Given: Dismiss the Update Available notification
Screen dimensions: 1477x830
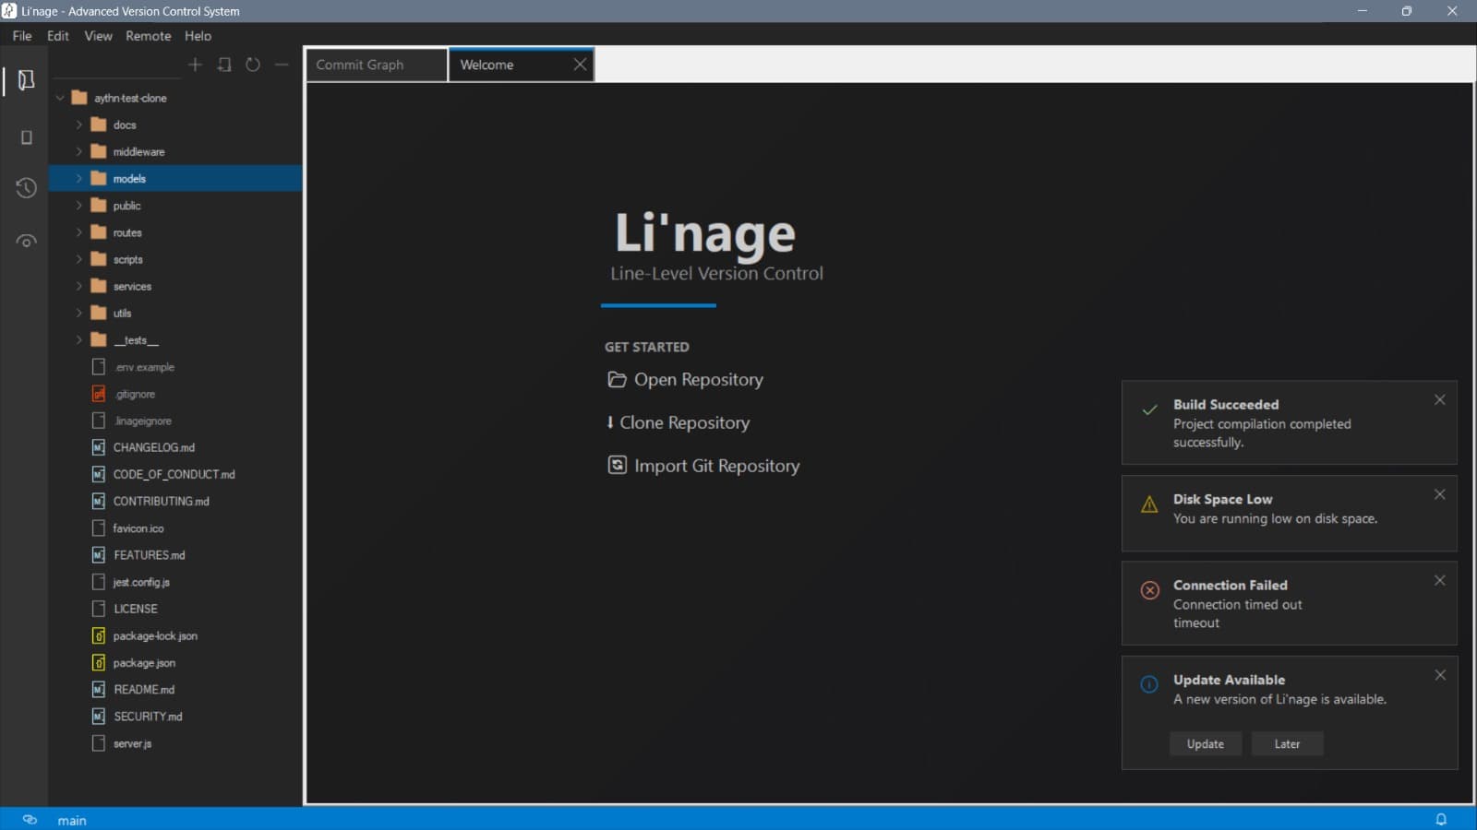Looking at the screenshot, I should point(1439,675).
